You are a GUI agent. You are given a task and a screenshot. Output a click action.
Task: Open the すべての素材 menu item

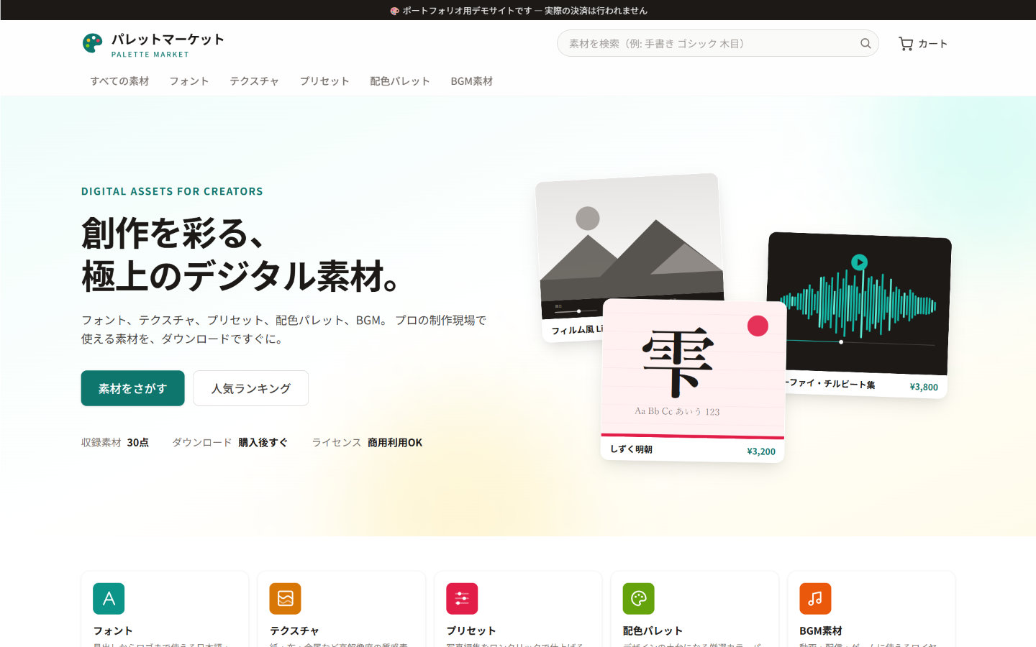(119, 81)
